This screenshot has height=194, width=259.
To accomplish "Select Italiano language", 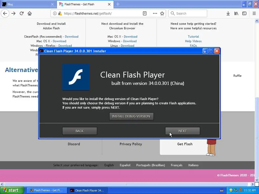I will coord(193,165).
